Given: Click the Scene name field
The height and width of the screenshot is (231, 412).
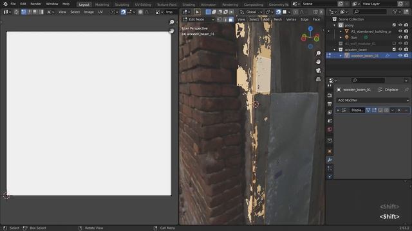Looking at the screenshot, I should point(319,4).
